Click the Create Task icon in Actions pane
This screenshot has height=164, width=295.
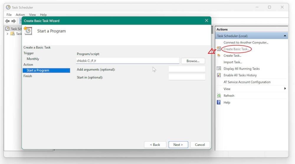click(x=219, y=55)
